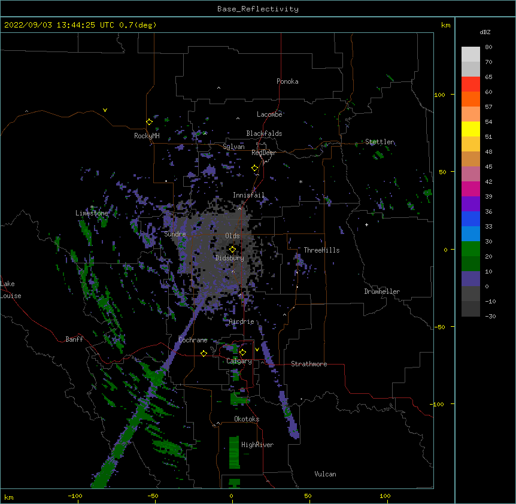This screenshot has height=504, width=516.
Task: Click the Base_Reflectivity title
Action: pyautogui.click(x=258, y=9)
